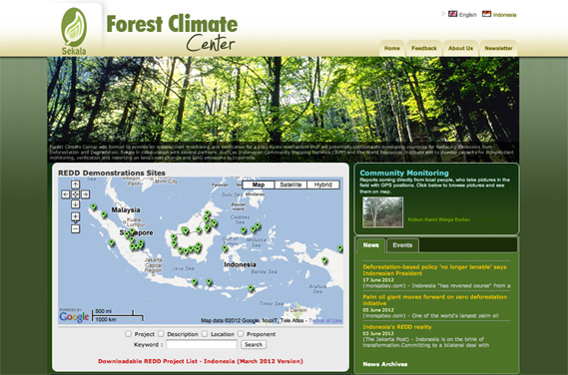568x375 pixels.
Task: Tick the Location checkbox
Action: (x=205, y=334)
